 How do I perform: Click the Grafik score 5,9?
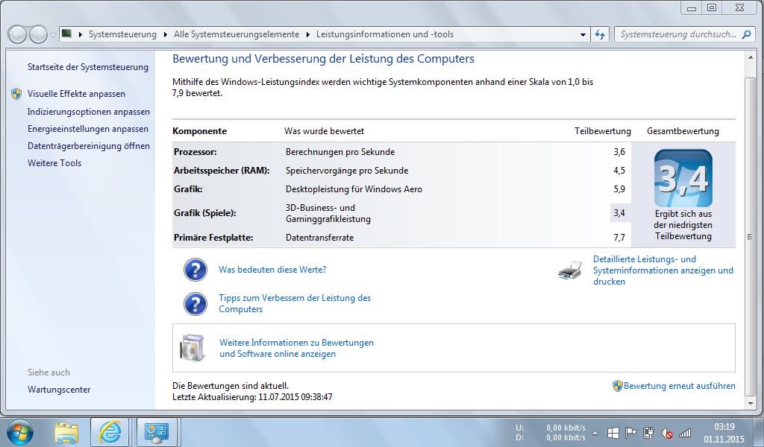(619, 189)
